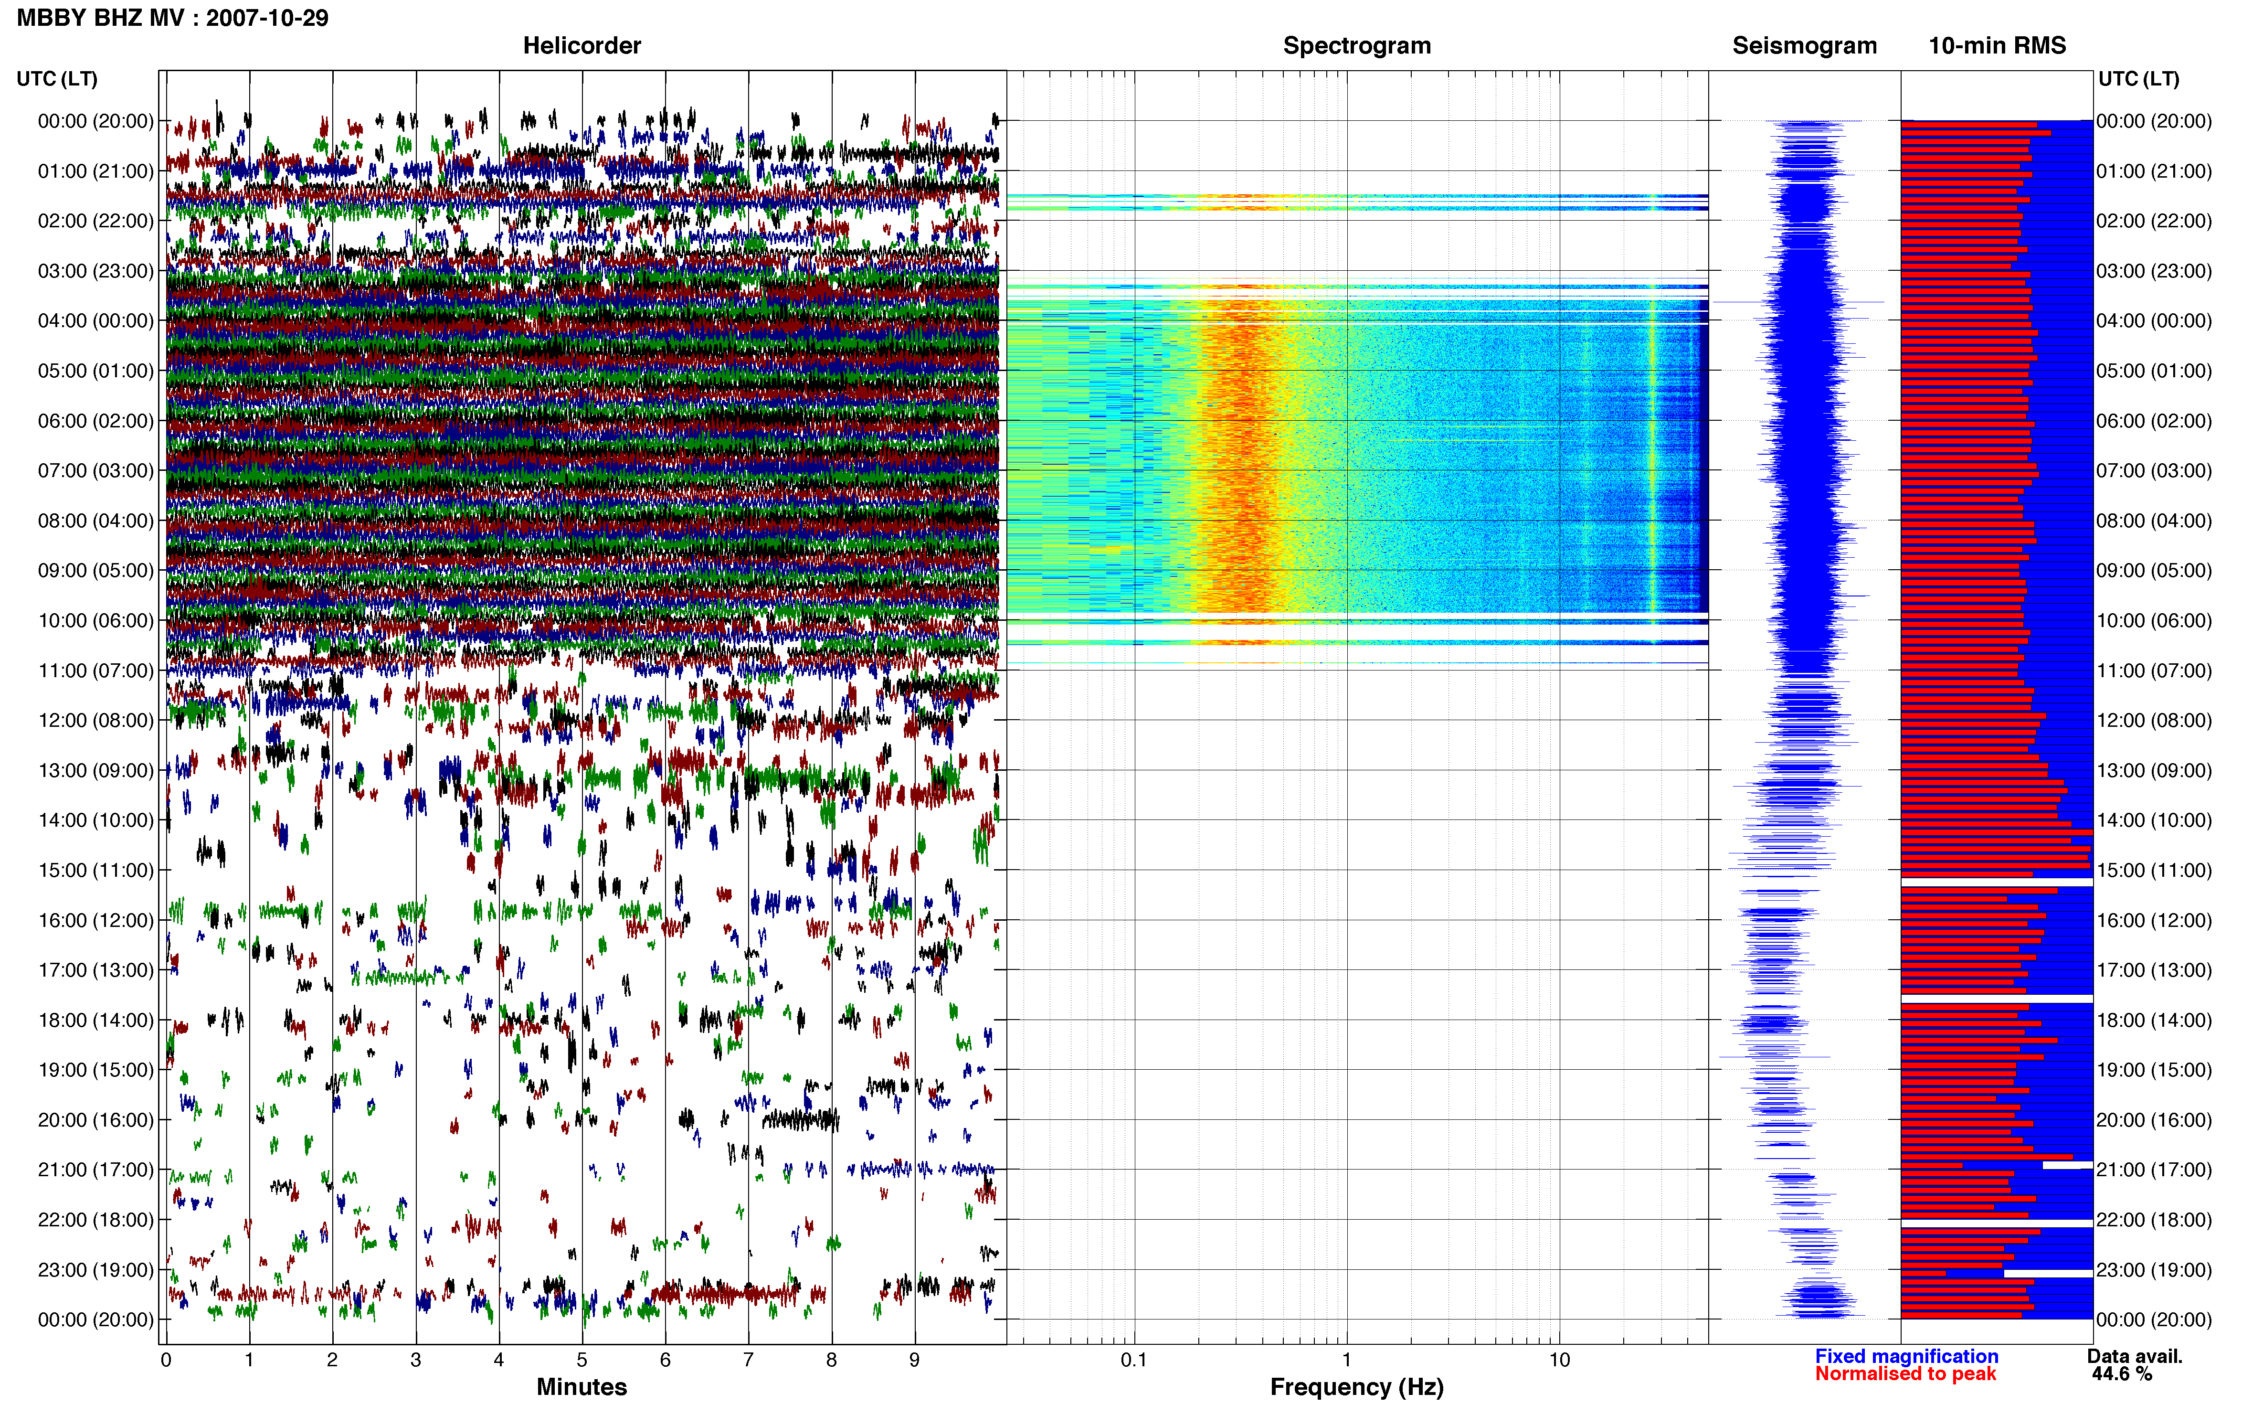The image size is (2263, 1415).
Task: Click '20:00 (16:00)' on the Helicorder time axis
Action: [95, 1120]
